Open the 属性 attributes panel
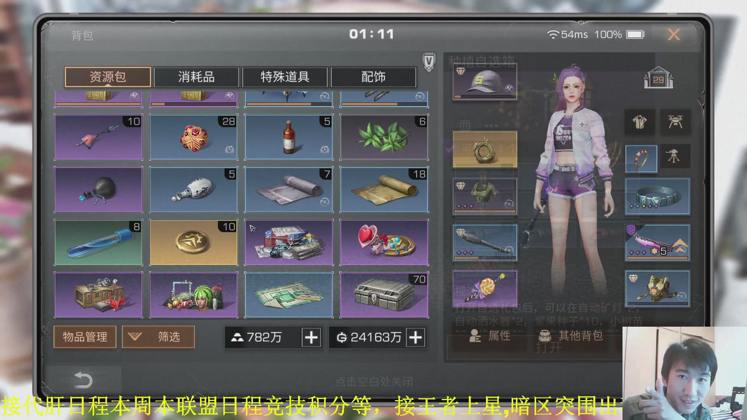 coord(490,336)
